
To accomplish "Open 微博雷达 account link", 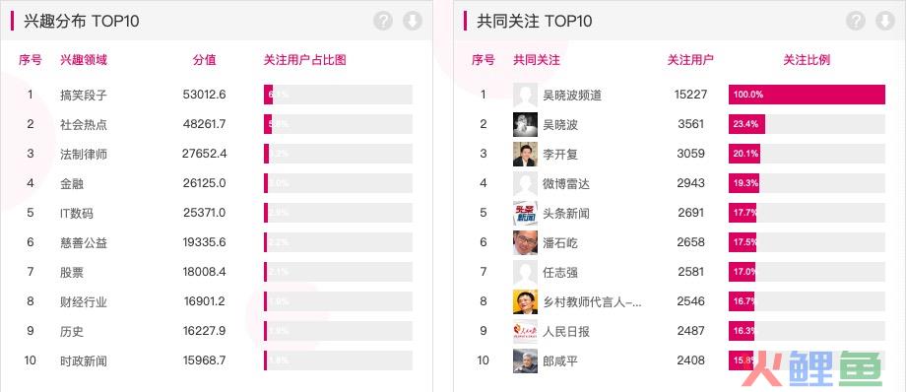I will click(x=566, y=184).
